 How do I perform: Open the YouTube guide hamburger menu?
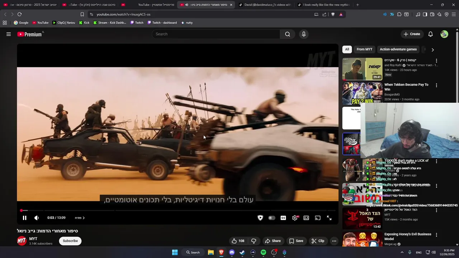pos(9,34)
